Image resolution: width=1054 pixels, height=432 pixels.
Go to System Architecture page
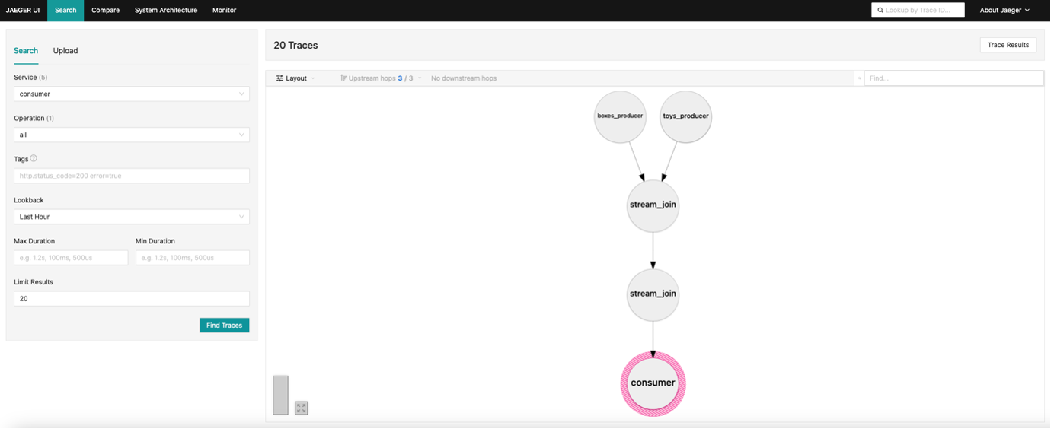pyautogui.click(x=166, y=10)
